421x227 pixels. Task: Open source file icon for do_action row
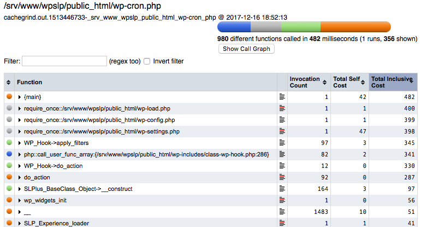click(x=282, y=177)
